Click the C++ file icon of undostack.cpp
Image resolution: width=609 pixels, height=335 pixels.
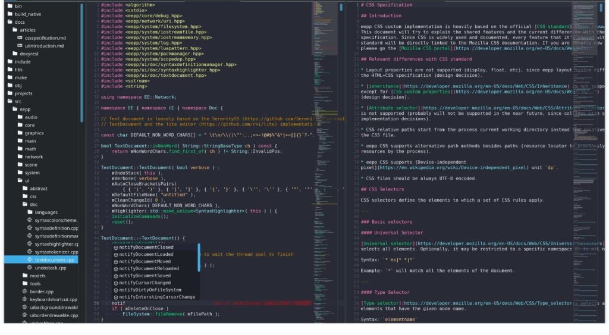[x=30, y=268]
